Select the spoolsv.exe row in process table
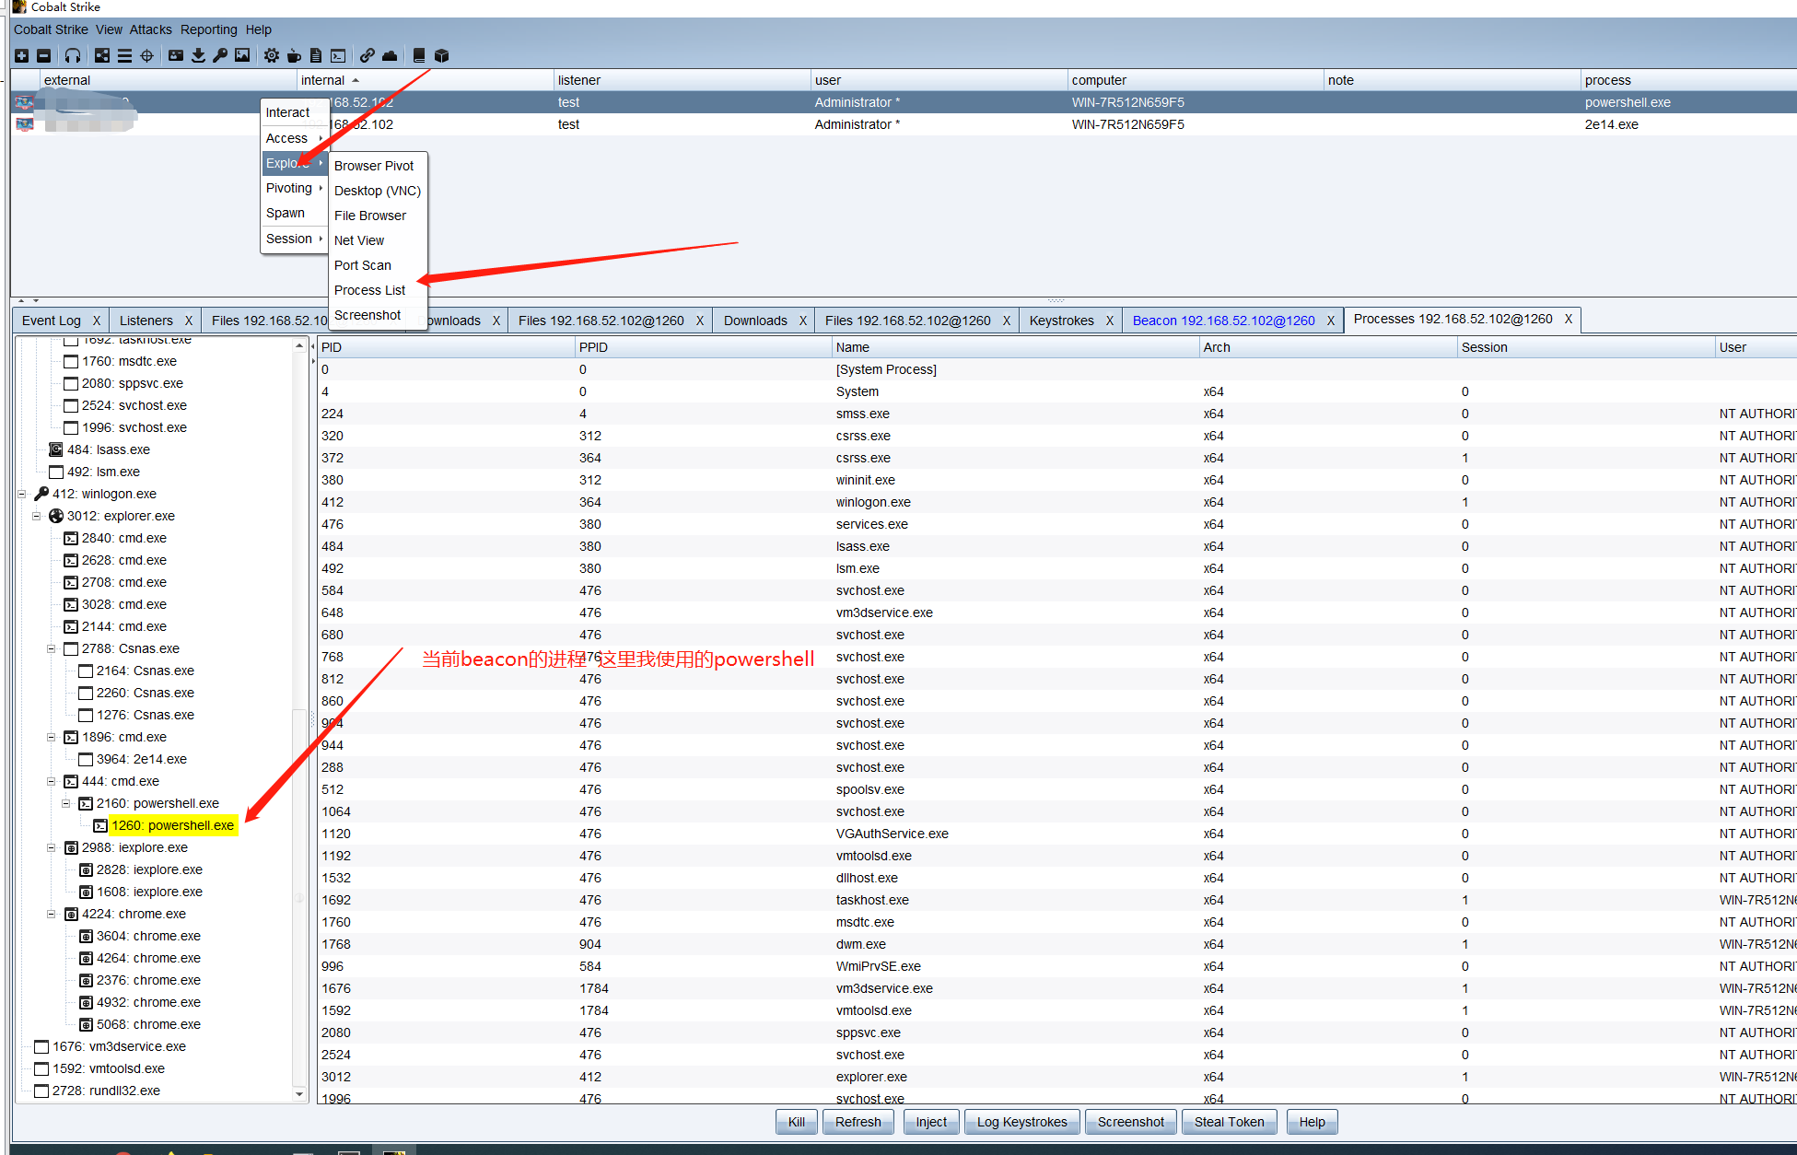The height and width of the screenshot is (1155, 1797). 1056,789
